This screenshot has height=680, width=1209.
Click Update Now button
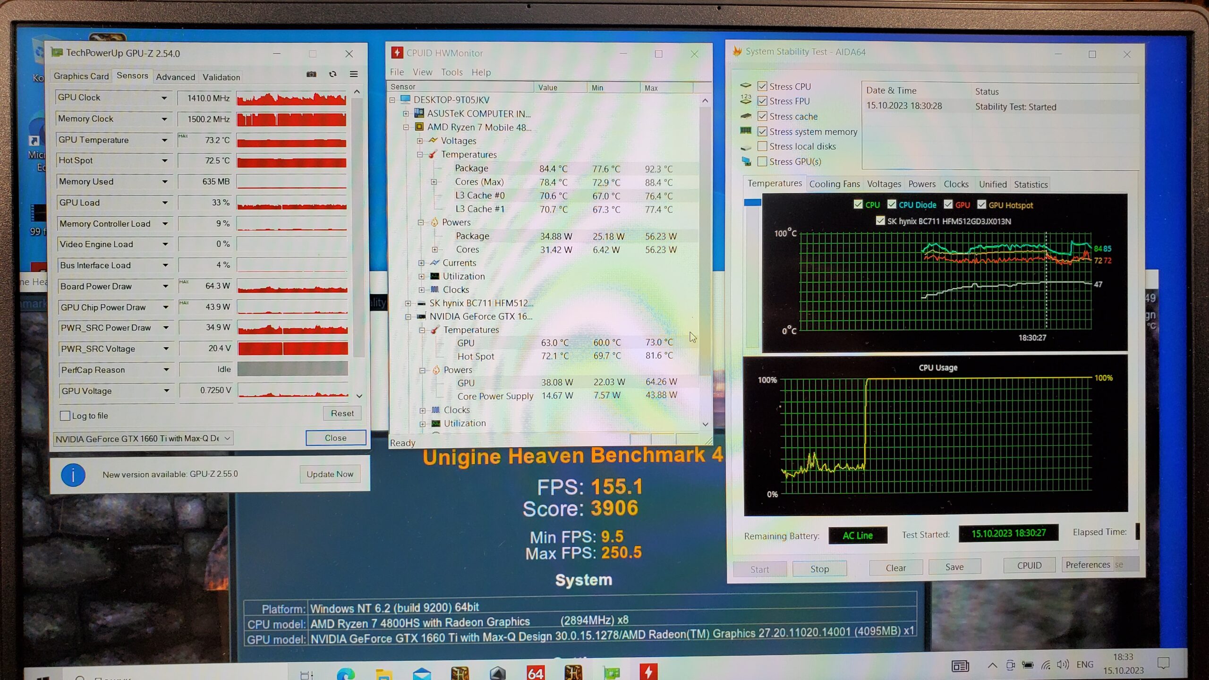point(330,474)
